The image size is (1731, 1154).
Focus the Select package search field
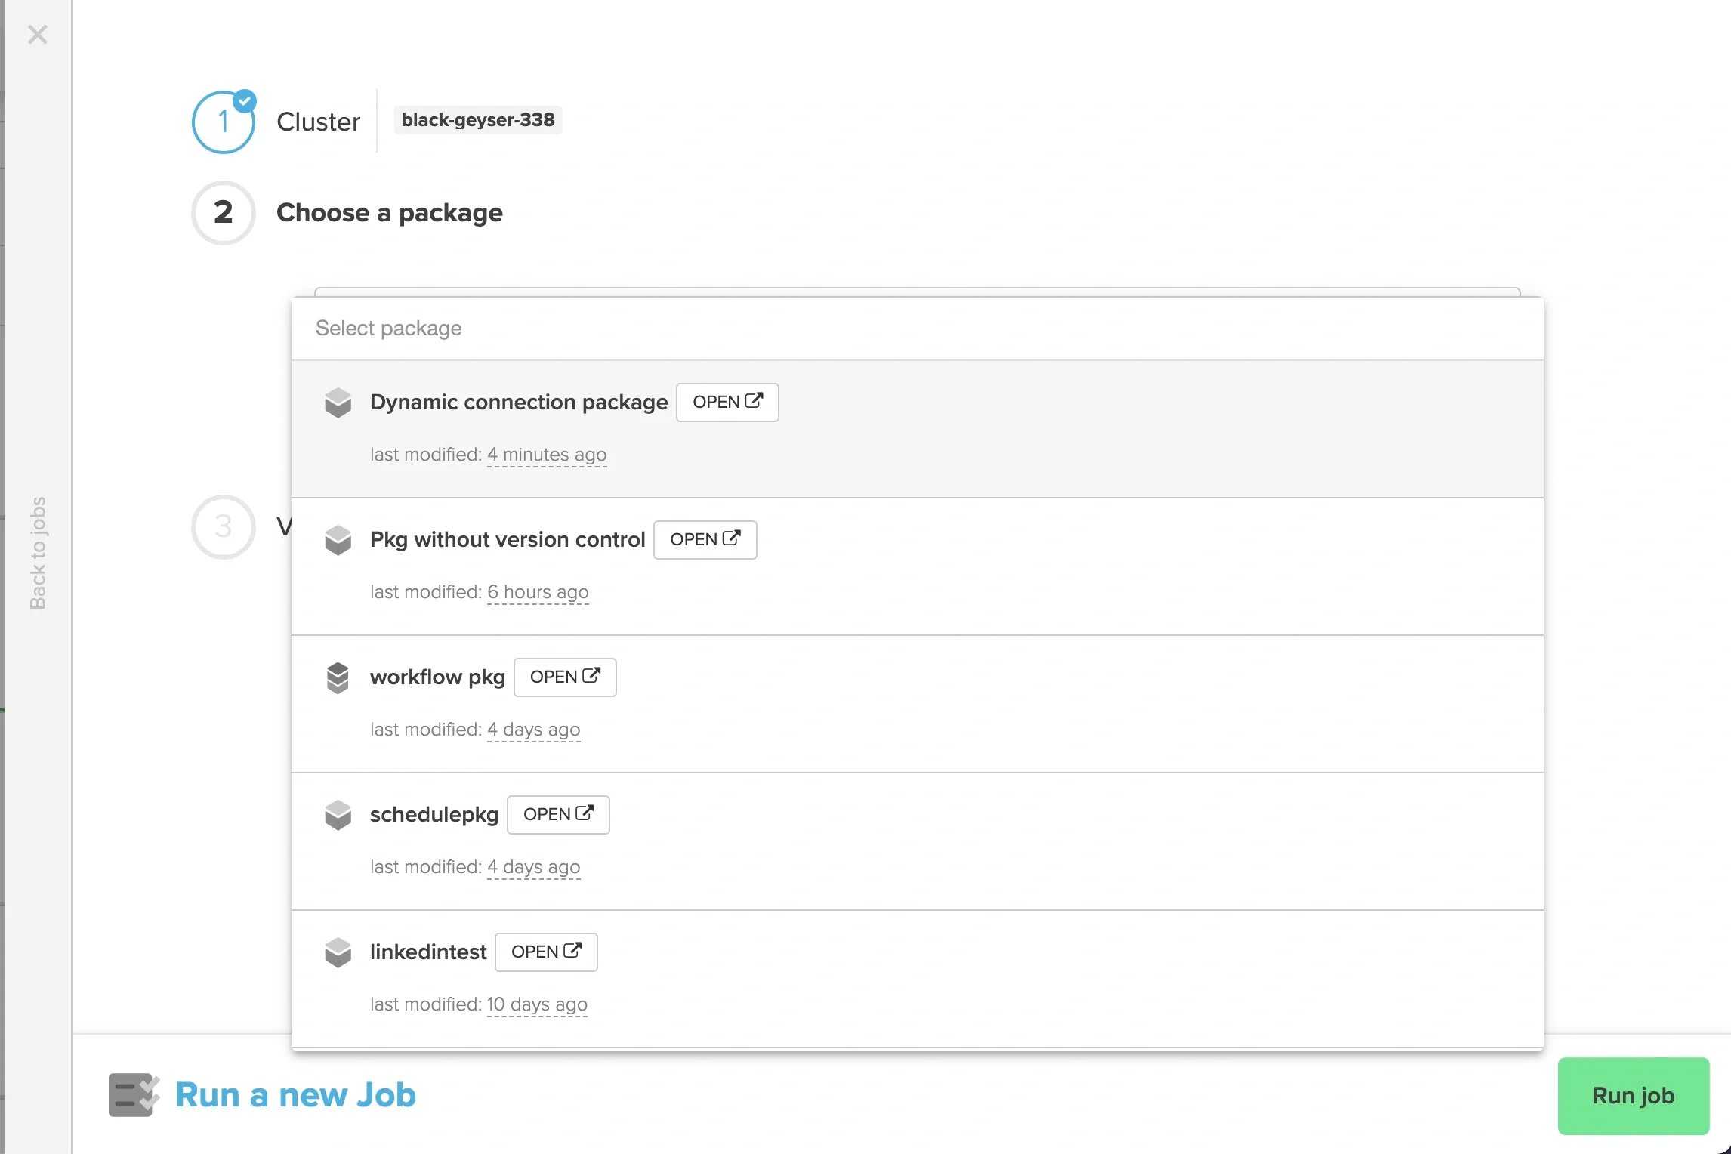click(x=917, y=329)
